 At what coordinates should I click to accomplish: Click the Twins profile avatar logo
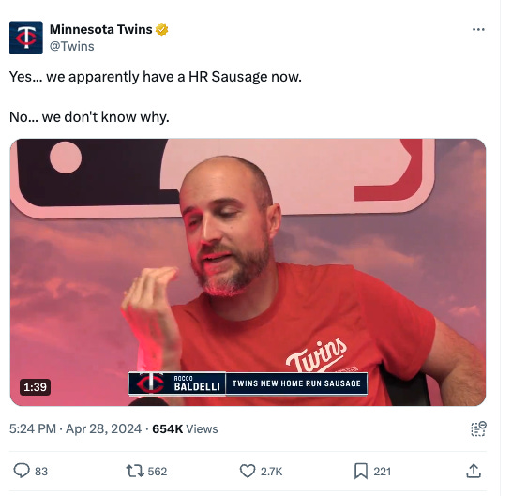26,38
